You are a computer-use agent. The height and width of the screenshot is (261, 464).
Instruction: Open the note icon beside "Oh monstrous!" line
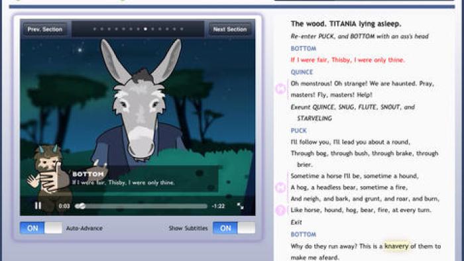pos(280,88)
